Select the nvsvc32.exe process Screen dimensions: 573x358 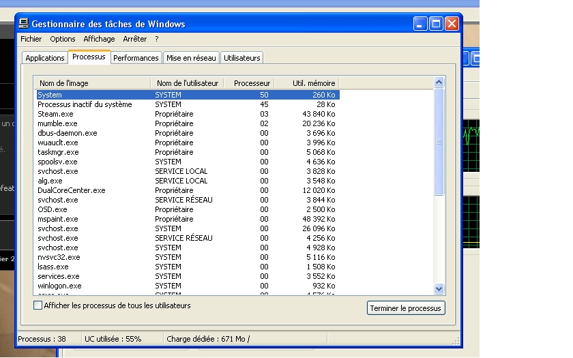tap(188, 257)
